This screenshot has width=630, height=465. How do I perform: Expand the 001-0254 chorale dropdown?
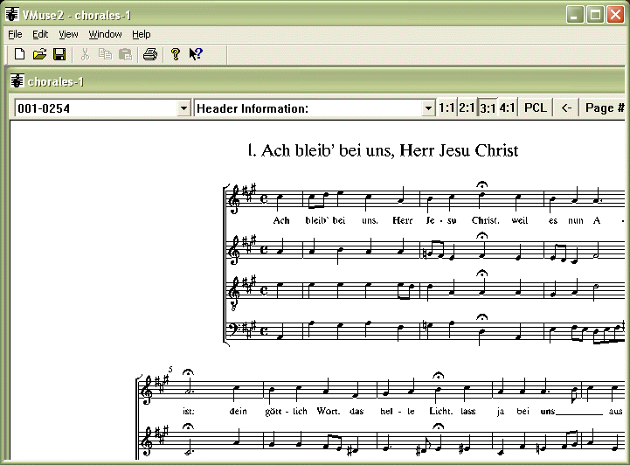(183, 108)
